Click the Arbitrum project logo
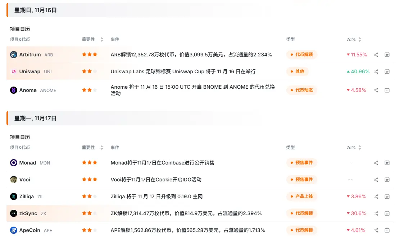 click(14, 55)
